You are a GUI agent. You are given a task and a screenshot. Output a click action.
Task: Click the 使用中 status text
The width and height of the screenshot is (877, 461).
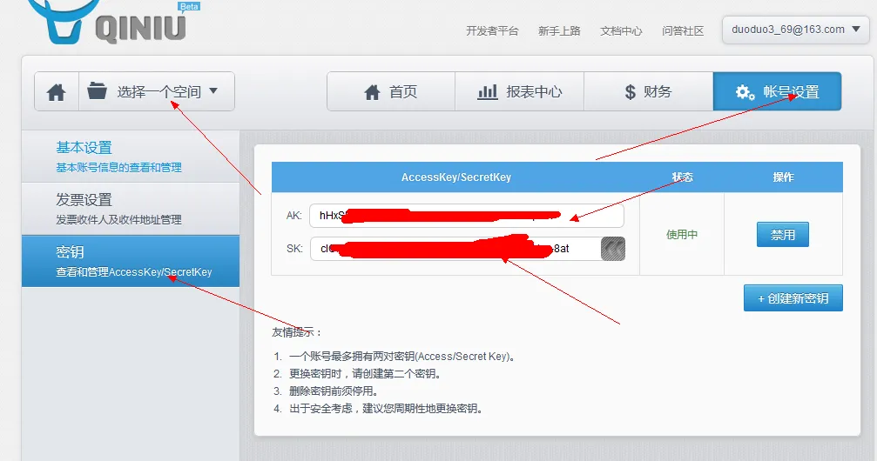(682, 235)
